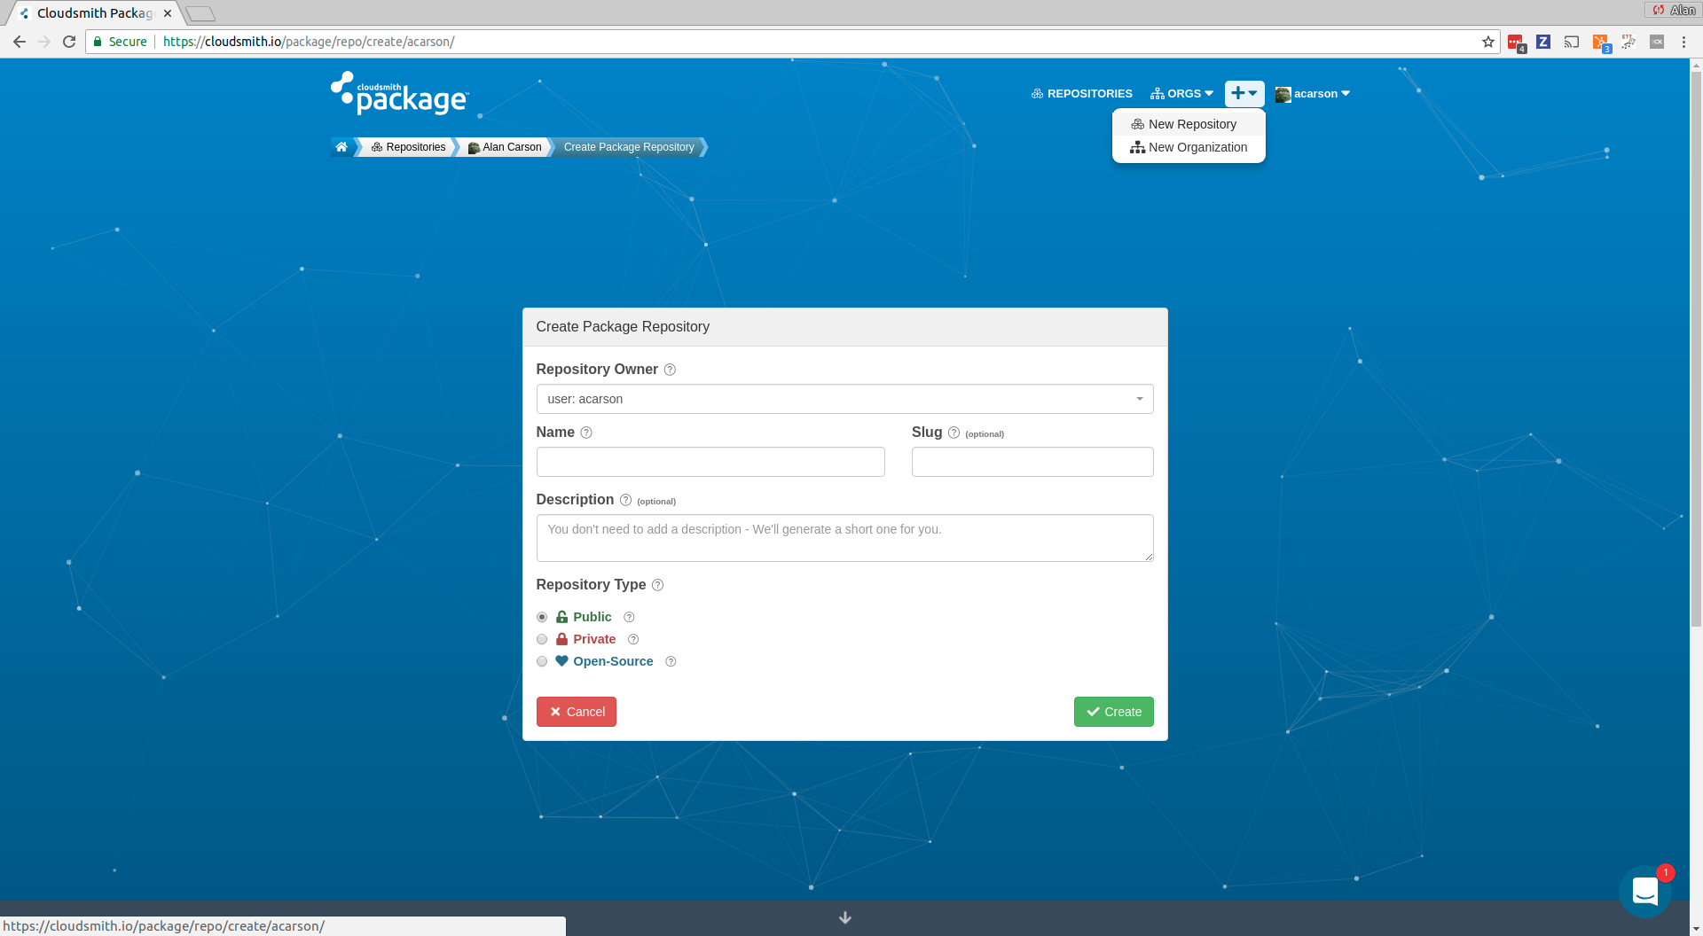This screenshot has height=936, width=1703.
Task: Expand the ORGS dropdown menu
Action: click(1181, 94)
